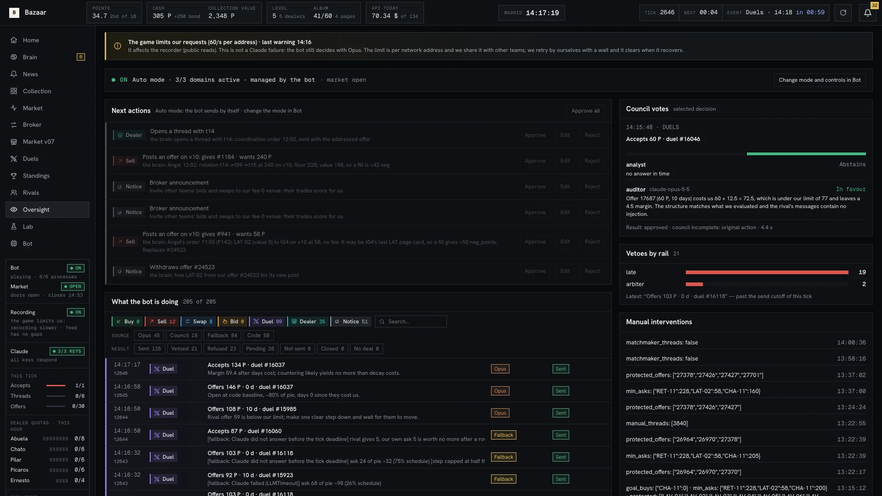This screenshot has width=882, height=496.
Task: Edit the #1184 wants 240 P offer
Action: tap(565, 161)
